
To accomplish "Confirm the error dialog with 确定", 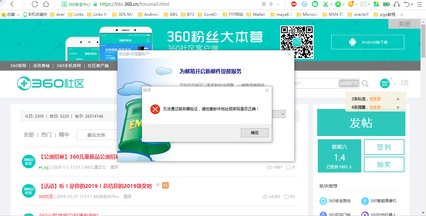I will [255, 133].
